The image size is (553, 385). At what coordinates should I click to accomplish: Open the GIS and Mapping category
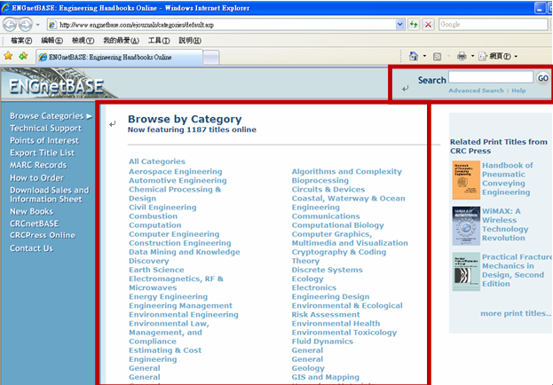(326, 377)
